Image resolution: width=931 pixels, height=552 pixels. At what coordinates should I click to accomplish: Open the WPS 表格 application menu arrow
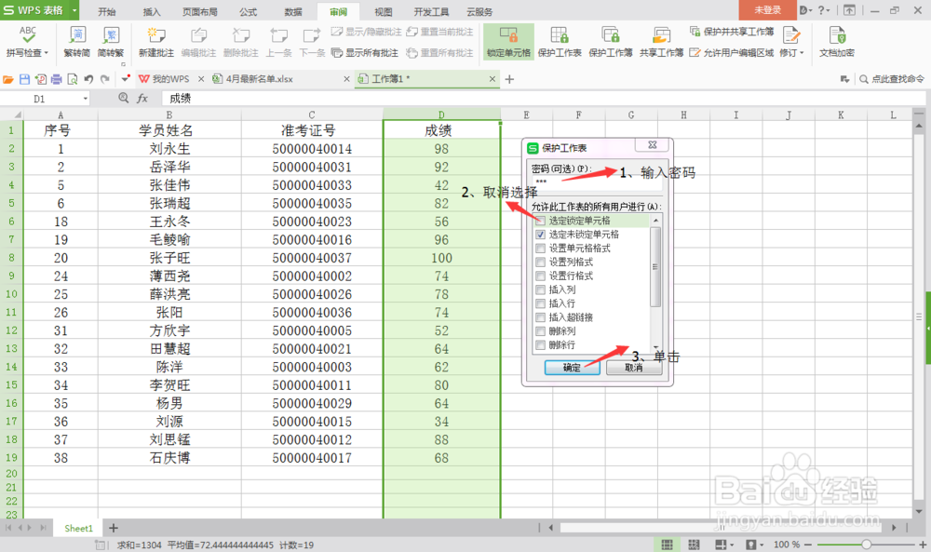point(74,10)
